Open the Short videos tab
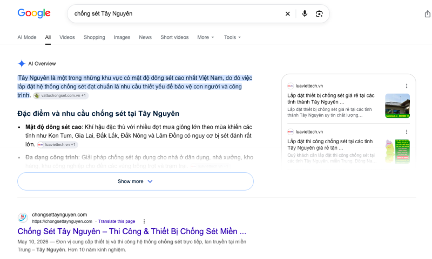The image size is (432, 259). 174,37
